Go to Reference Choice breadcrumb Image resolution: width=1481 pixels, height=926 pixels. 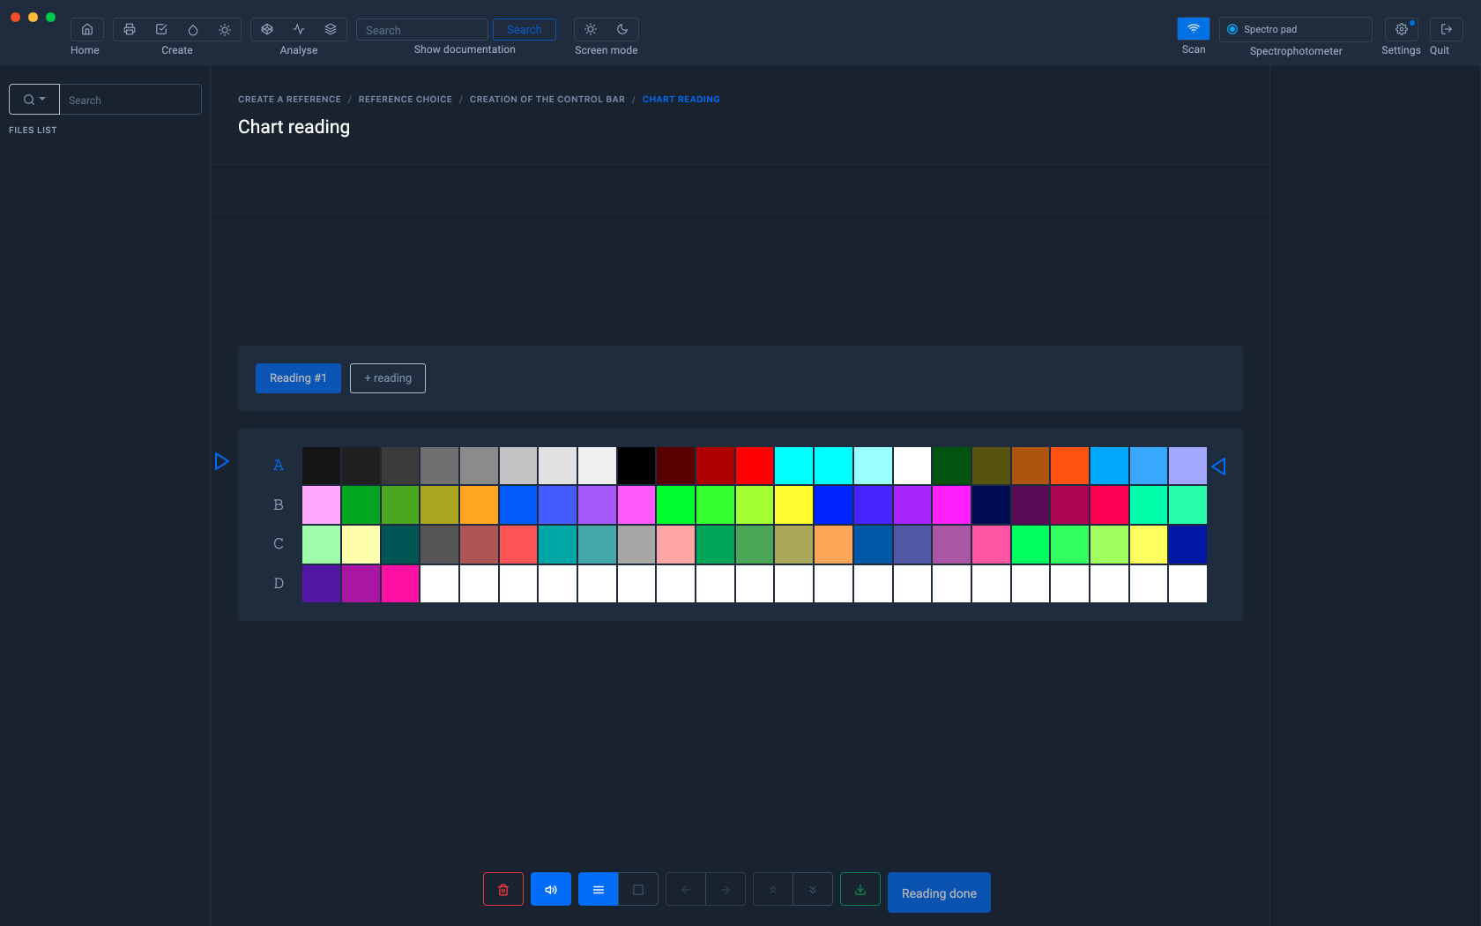click(x=406, y=100)
